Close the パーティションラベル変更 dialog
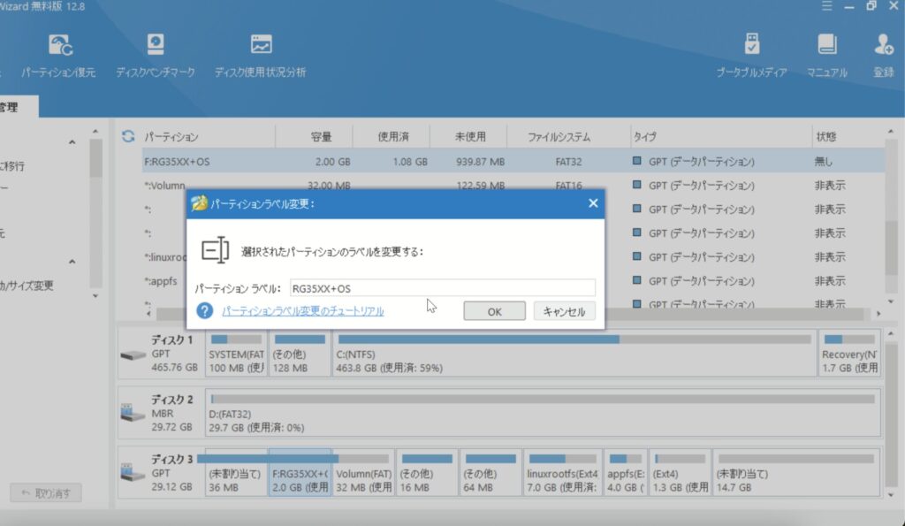Screen dimensions: 905x526 593,203
